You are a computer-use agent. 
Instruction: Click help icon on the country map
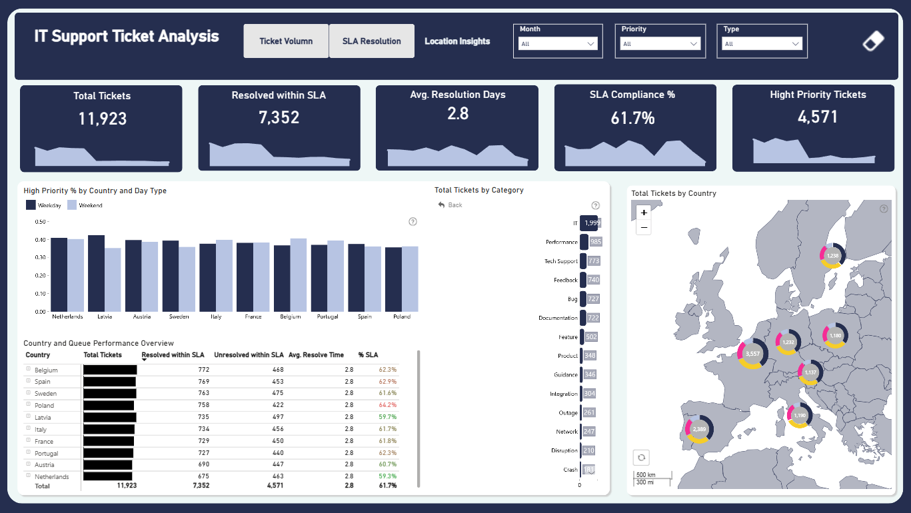[x=884, y=209]
